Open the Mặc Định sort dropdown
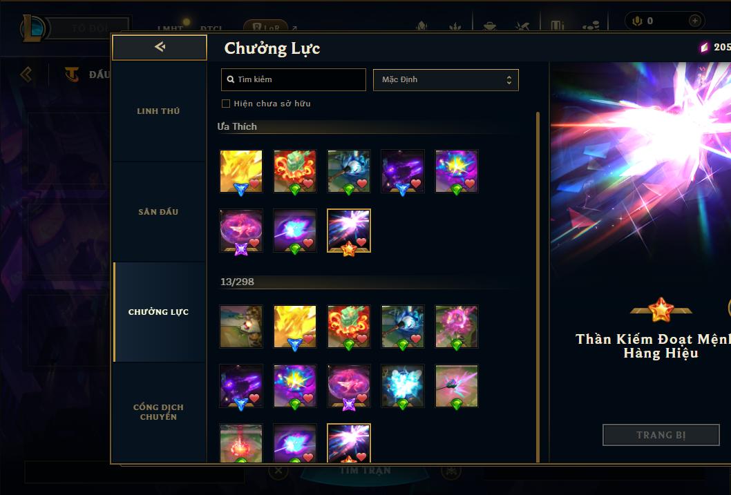 point(446,79)
